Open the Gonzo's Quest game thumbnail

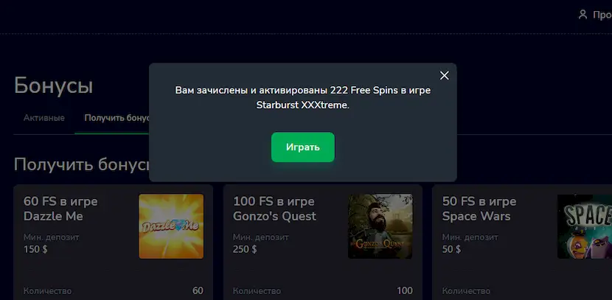tap(380, 226)
